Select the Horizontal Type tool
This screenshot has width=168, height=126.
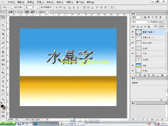tap(3, 82)
